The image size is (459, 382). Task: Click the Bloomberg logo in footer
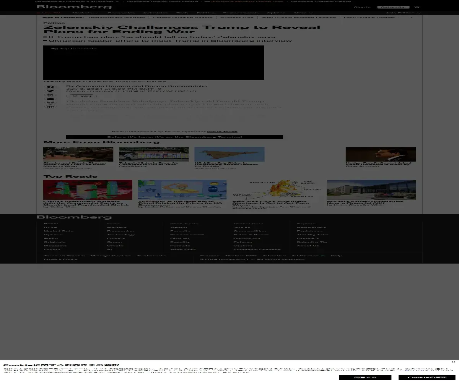point(74,217)
